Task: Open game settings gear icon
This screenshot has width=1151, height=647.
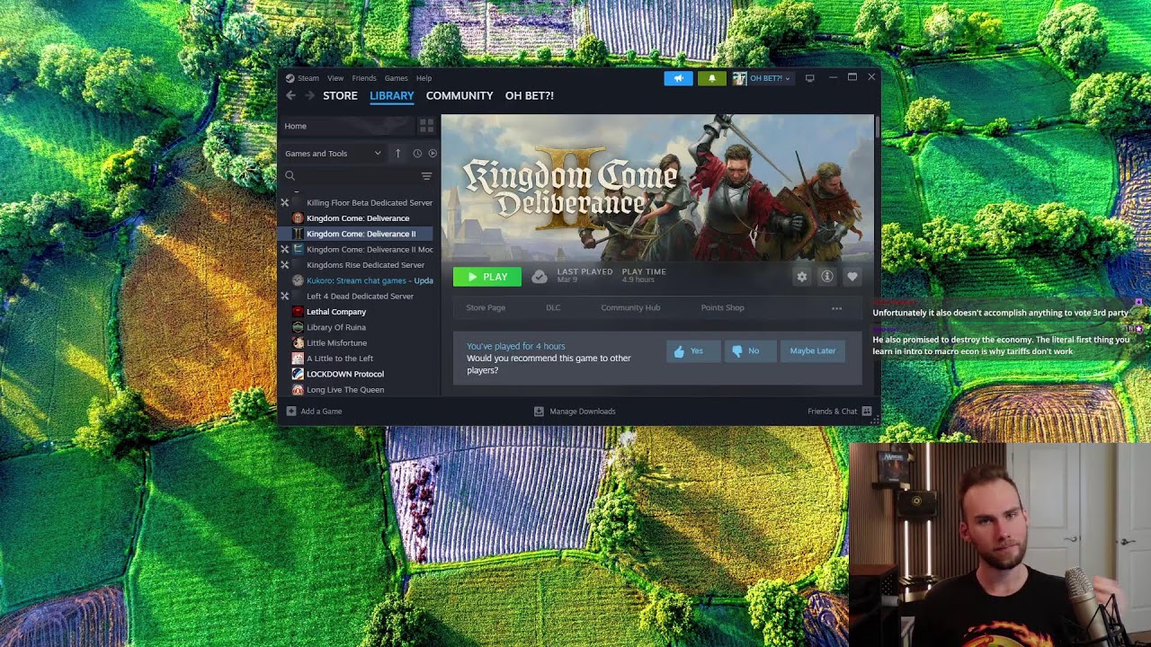Action: pos(801,277)
